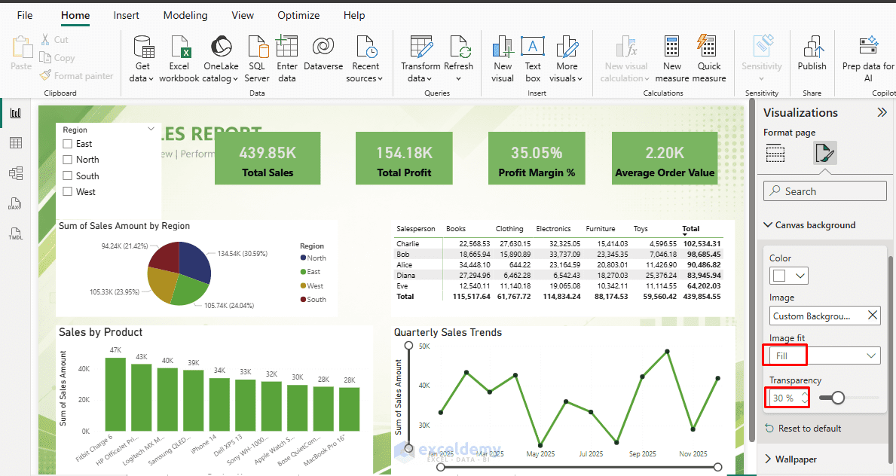
Task: Switch to the Optimize tab
Action: pyautogui.click(x=298, y=15)
